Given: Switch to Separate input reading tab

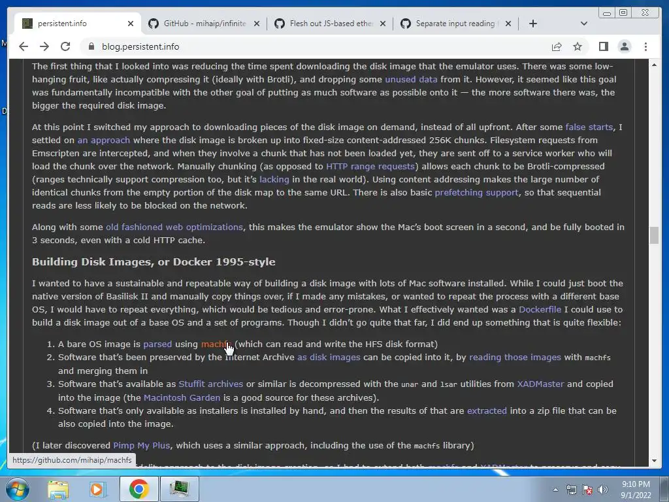Looking at the screenshot, I should pyautogui.click(x=455, y=24).
